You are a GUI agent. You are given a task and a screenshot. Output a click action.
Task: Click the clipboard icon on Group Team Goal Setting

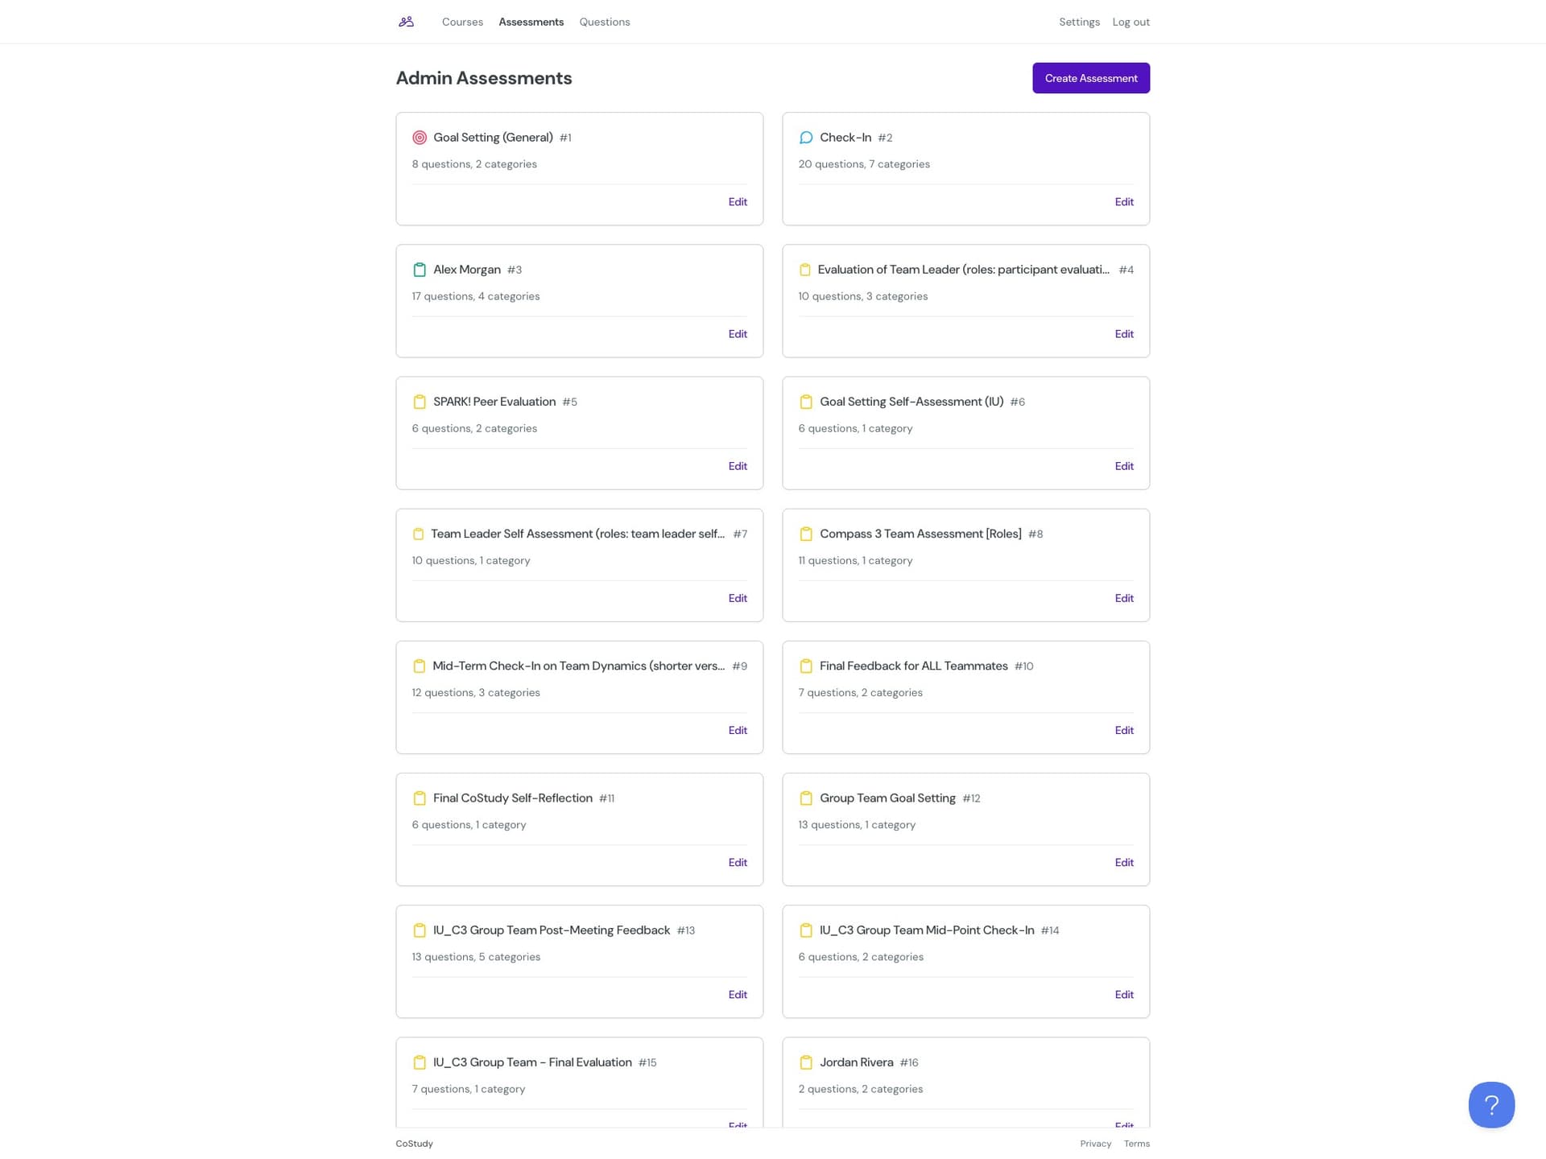(806, 798)
